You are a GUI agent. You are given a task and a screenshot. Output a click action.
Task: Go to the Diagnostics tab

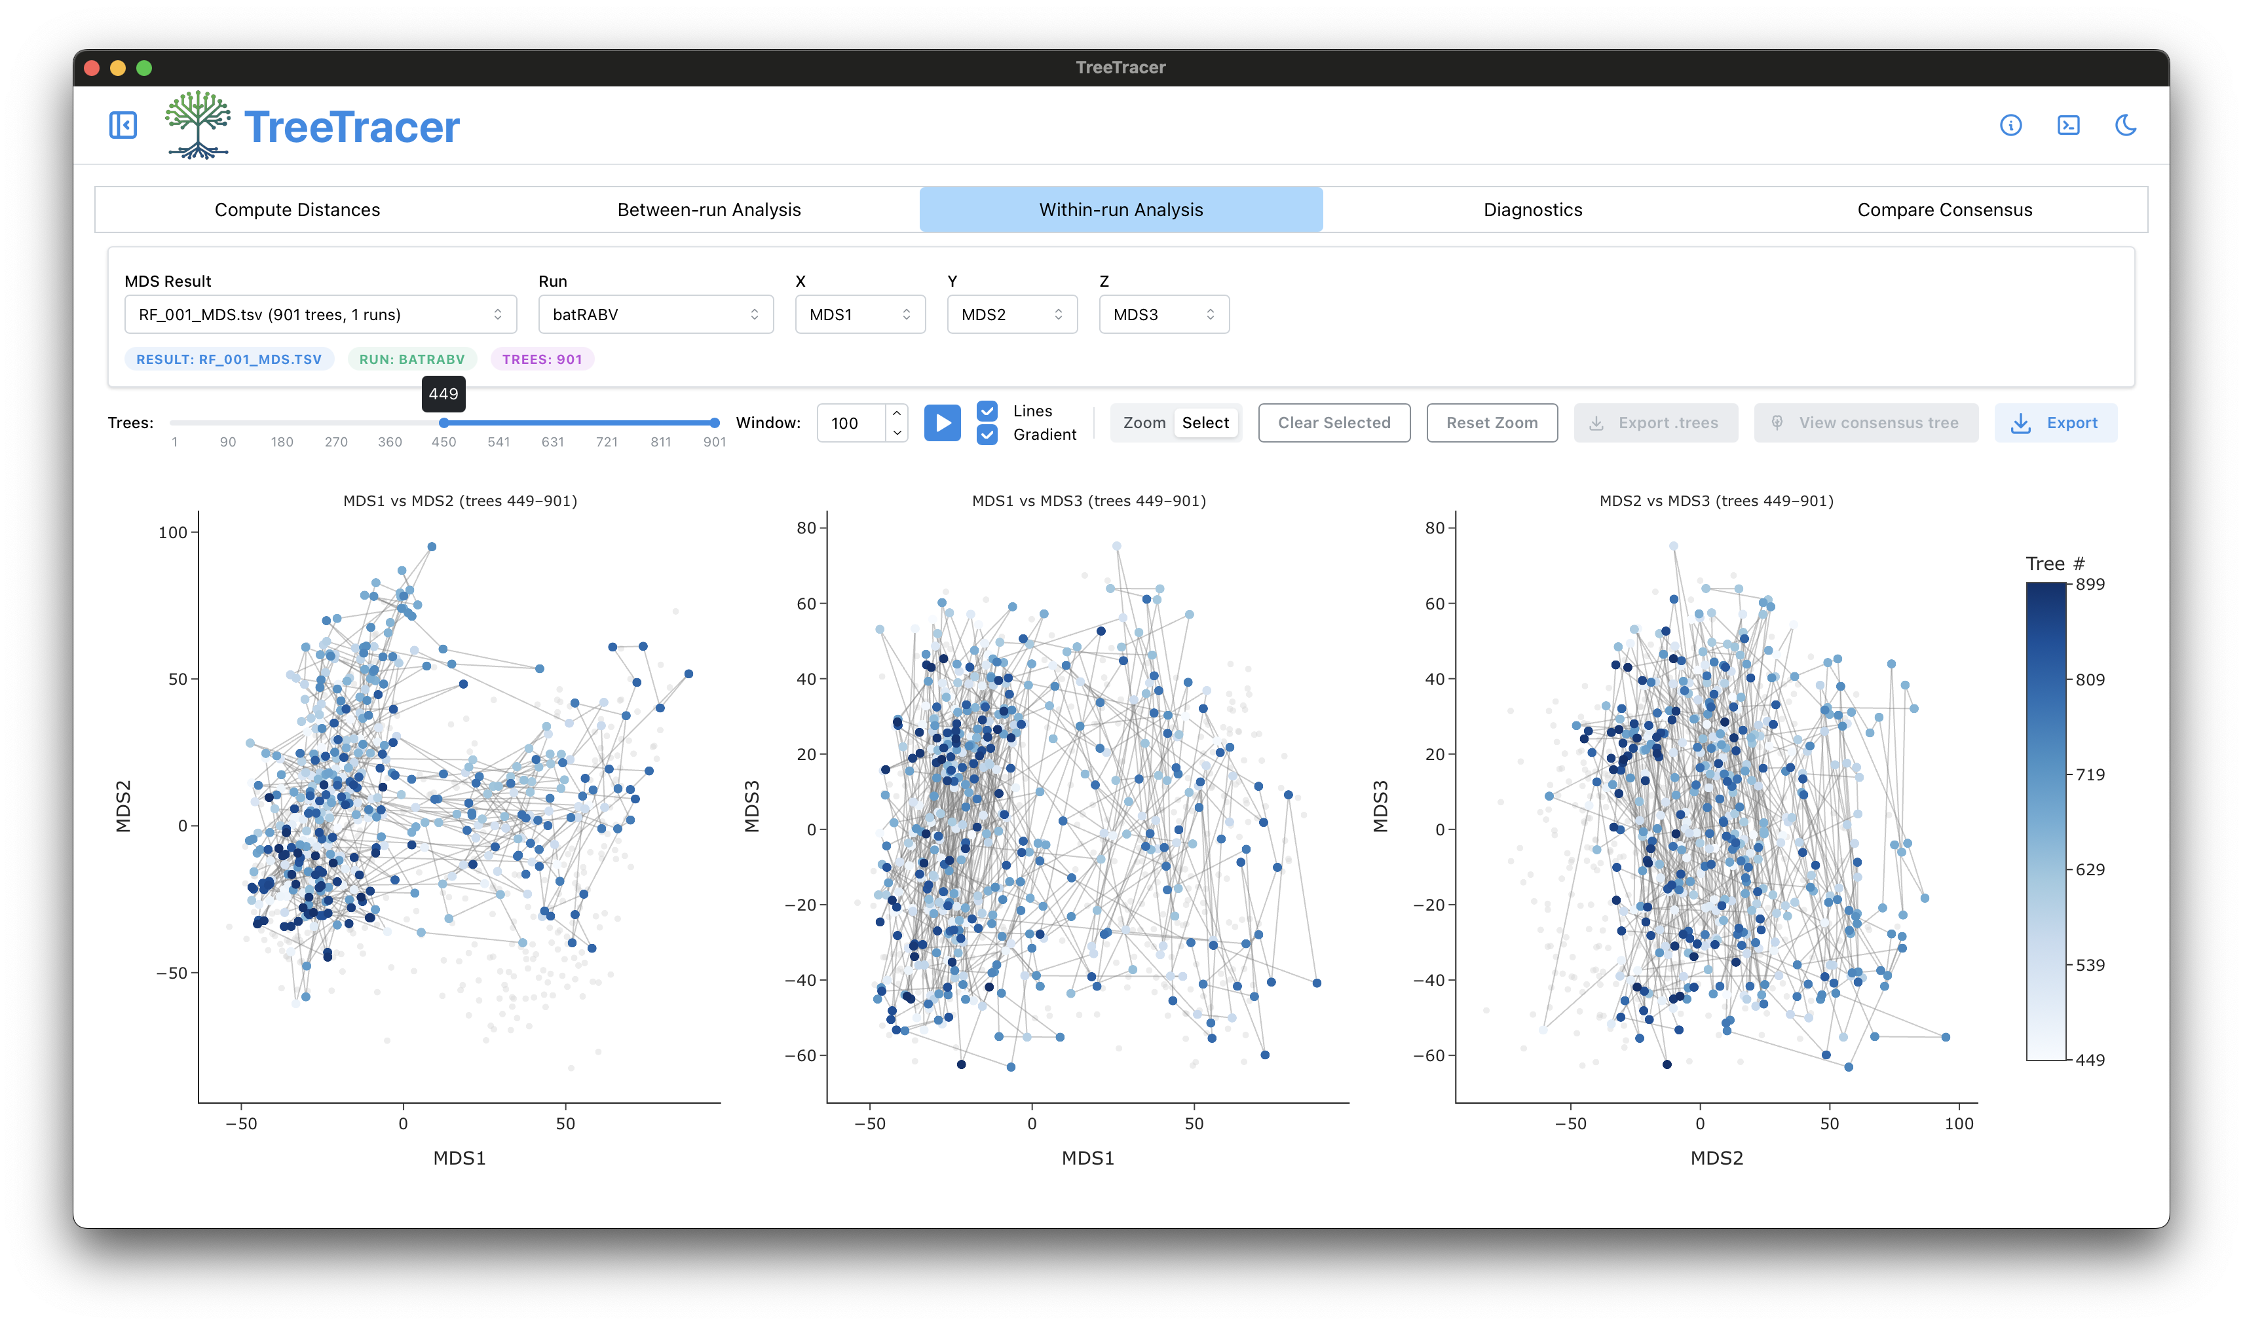[x=1533, y=210]
